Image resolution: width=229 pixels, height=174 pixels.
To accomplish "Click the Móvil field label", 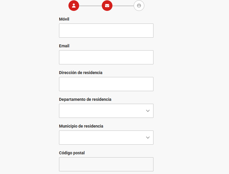I will (x=64, y=19).
